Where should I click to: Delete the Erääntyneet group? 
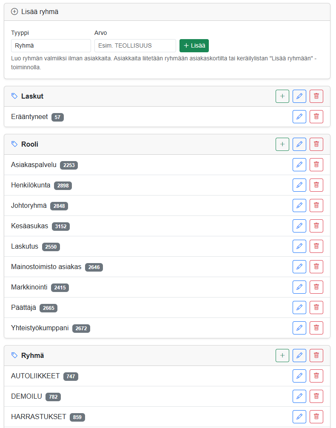click(316, 116)
